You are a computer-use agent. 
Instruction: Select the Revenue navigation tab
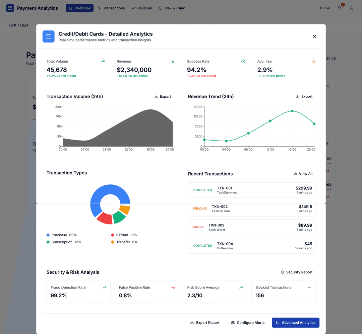tap(142, 8)
